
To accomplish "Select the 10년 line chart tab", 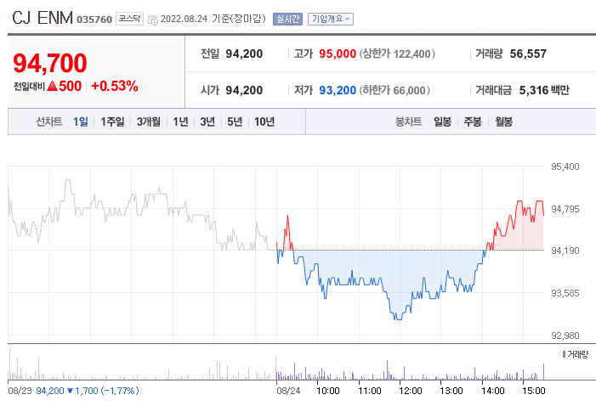I will coord(264,121).
